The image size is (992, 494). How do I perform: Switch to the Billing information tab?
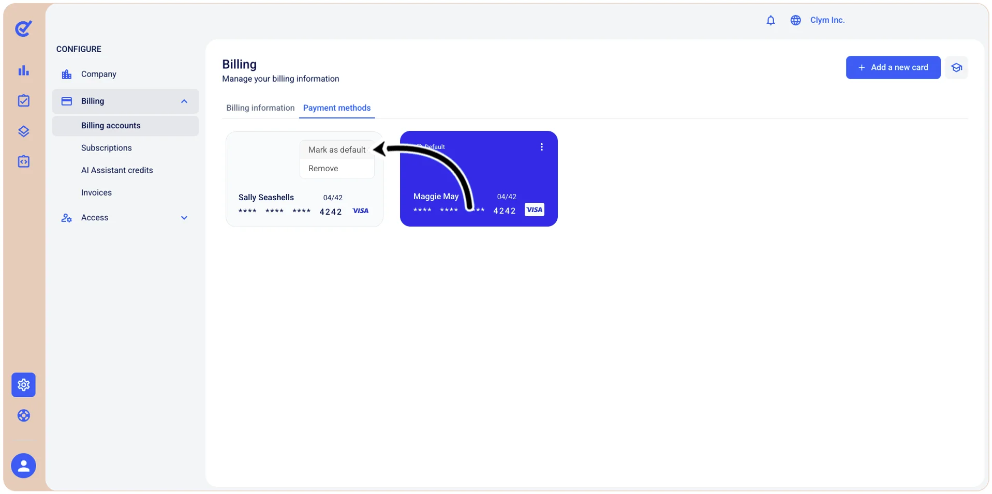pyautogui.click(x=260, y=108)
